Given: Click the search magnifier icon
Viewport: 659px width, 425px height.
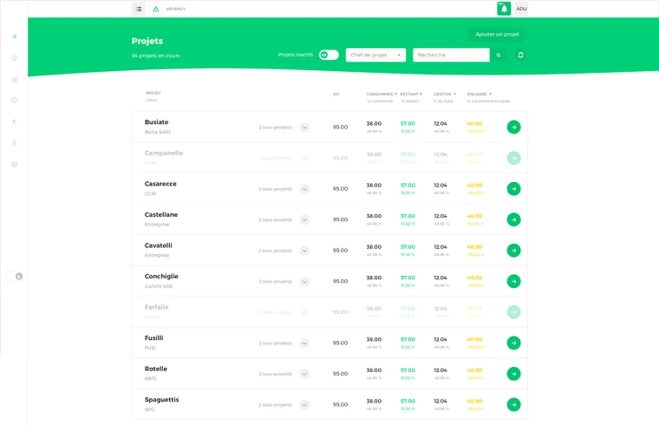Looking at the screenshot, I should tap(499, 55).
